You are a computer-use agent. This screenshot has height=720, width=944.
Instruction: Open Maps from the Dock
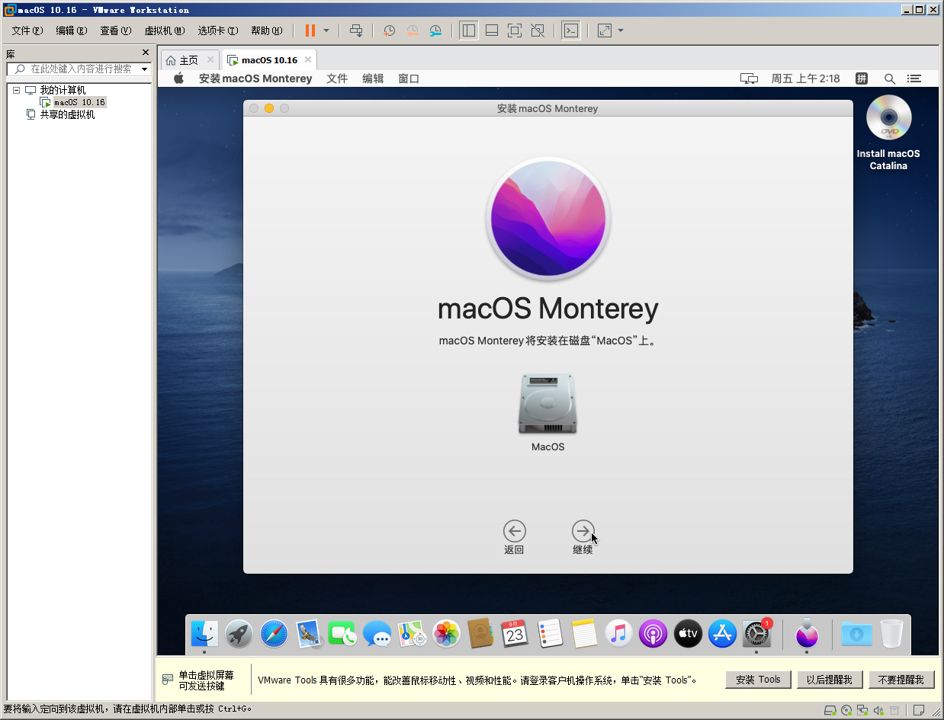click(413, 633)
